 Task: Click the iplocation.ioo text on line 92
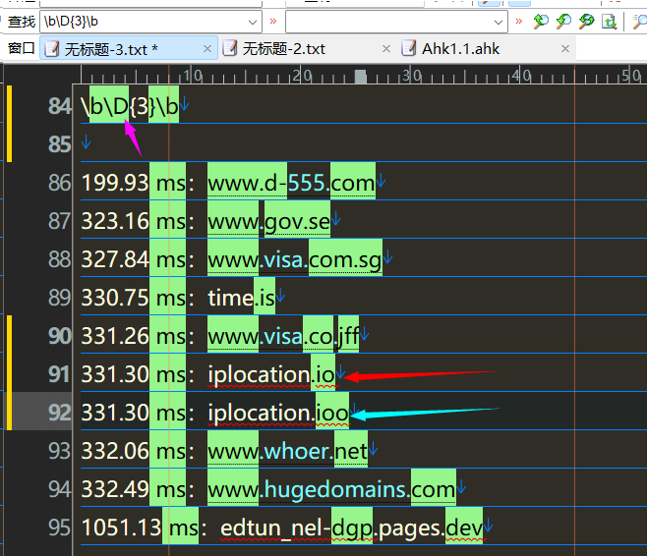coord(278,414)
